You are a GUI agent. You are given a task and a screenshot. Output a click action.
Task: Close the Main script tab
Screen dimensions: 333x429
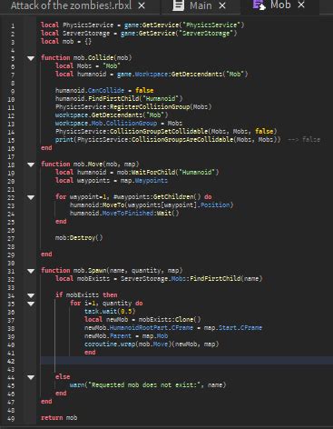(222, 5)
